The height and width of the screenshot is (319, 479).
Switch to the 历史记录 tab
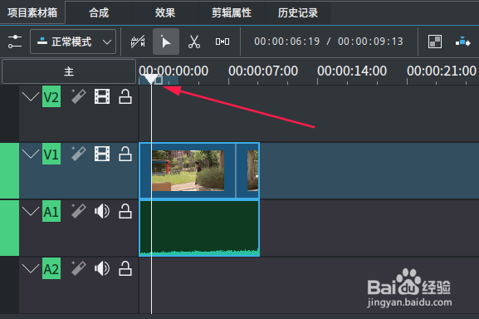tap(298, 12)
